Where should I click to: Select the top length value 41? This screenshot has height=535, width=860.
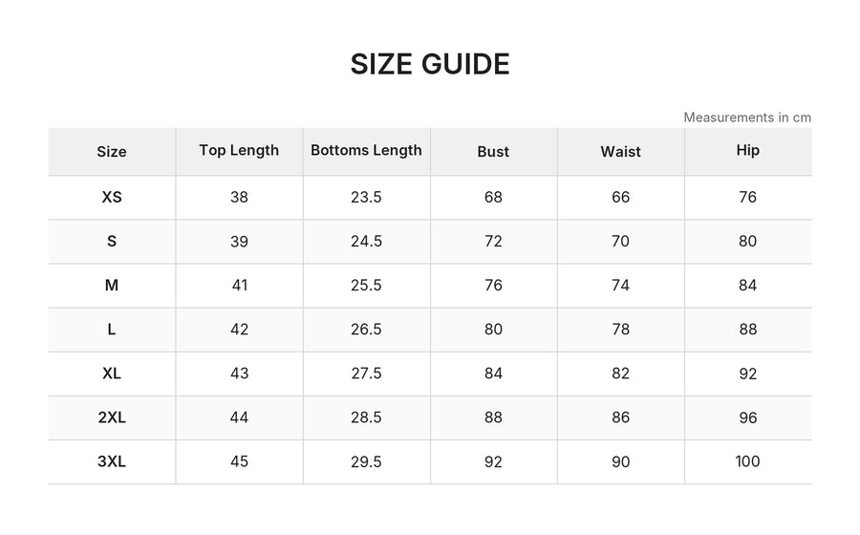click(239, 285)
